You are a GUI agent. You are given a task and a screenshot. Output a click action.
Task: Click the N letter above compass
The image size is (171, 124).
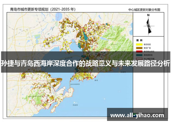pyautogui.click(x=148, y=15)
